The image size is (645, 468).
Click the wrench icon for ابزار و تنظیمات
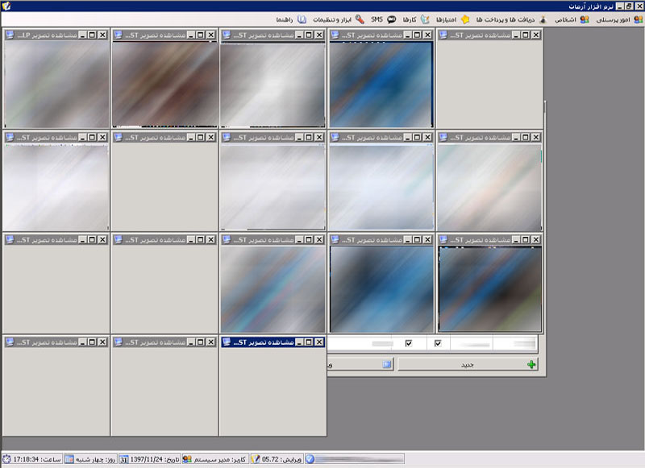[360, 19]
